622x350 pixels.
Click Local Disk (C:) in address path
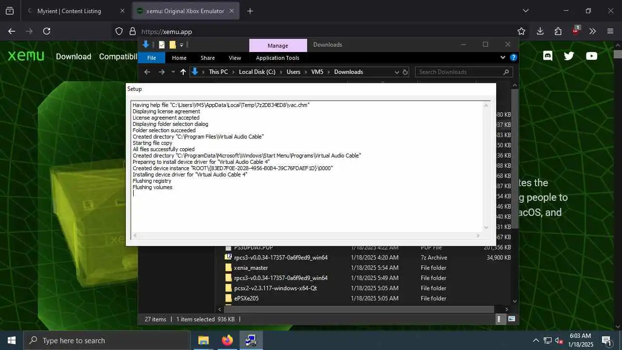257,72
